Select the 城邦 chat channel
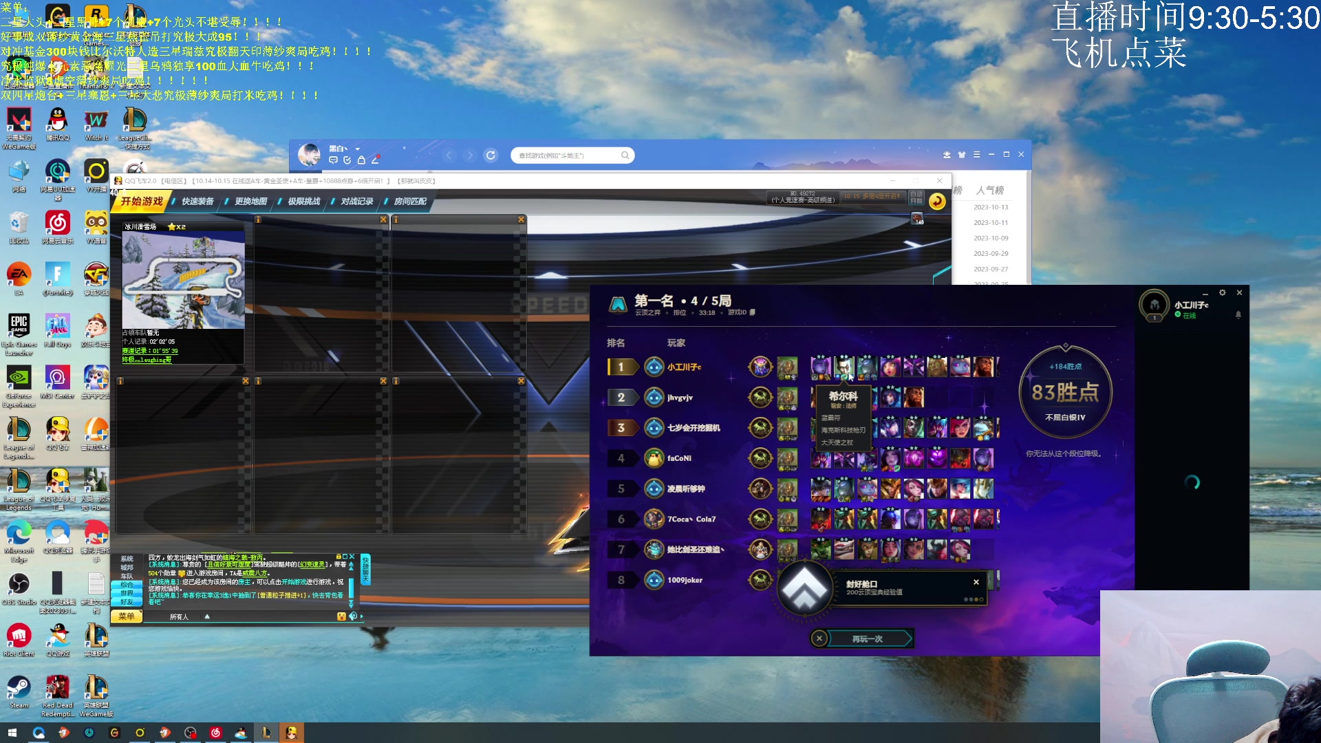The height and width of the screenshot is (743, 1321). coord(127,568)
